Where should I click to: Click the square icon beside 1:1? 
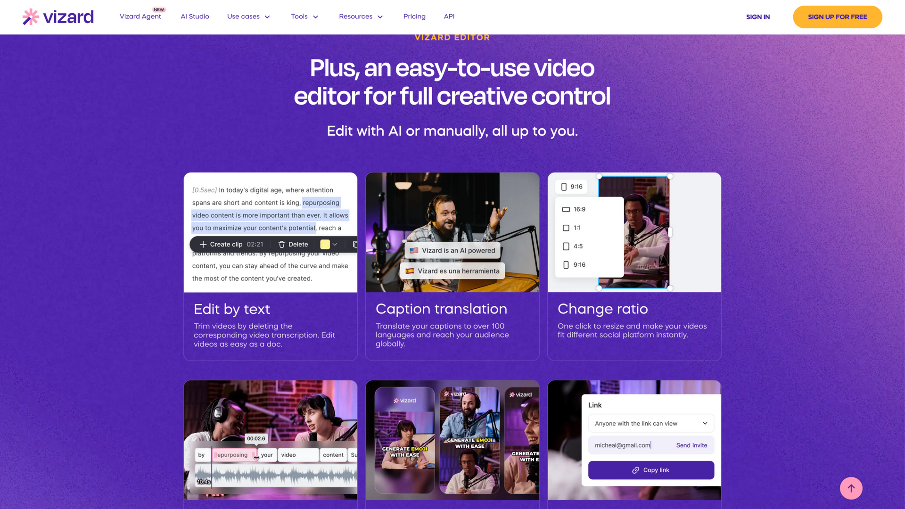[566, 228]
